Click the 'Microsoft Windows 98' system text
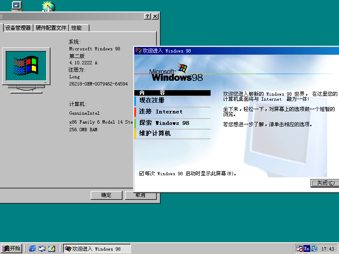 94,49
